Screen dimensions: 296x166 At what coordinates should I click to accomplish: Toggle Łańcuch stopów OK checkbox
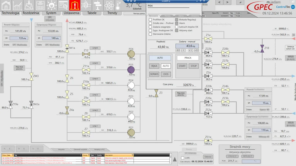(x=176, y=27)
